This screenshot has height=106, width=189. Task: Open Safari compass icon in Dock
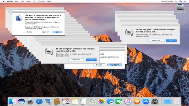pyautogui.click(x=39, y=101)
